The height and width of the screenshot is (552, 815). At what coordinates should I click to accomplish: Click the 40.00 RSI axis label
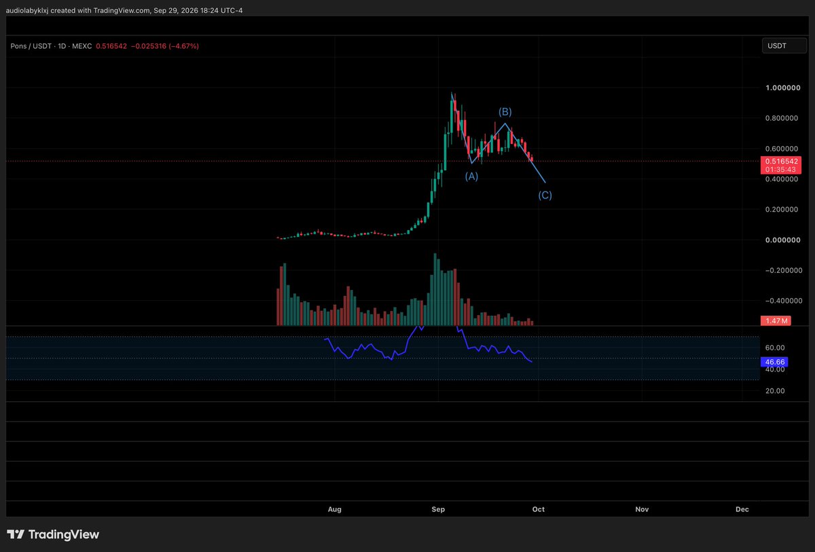pyautogui.click(x=775, y=369)
